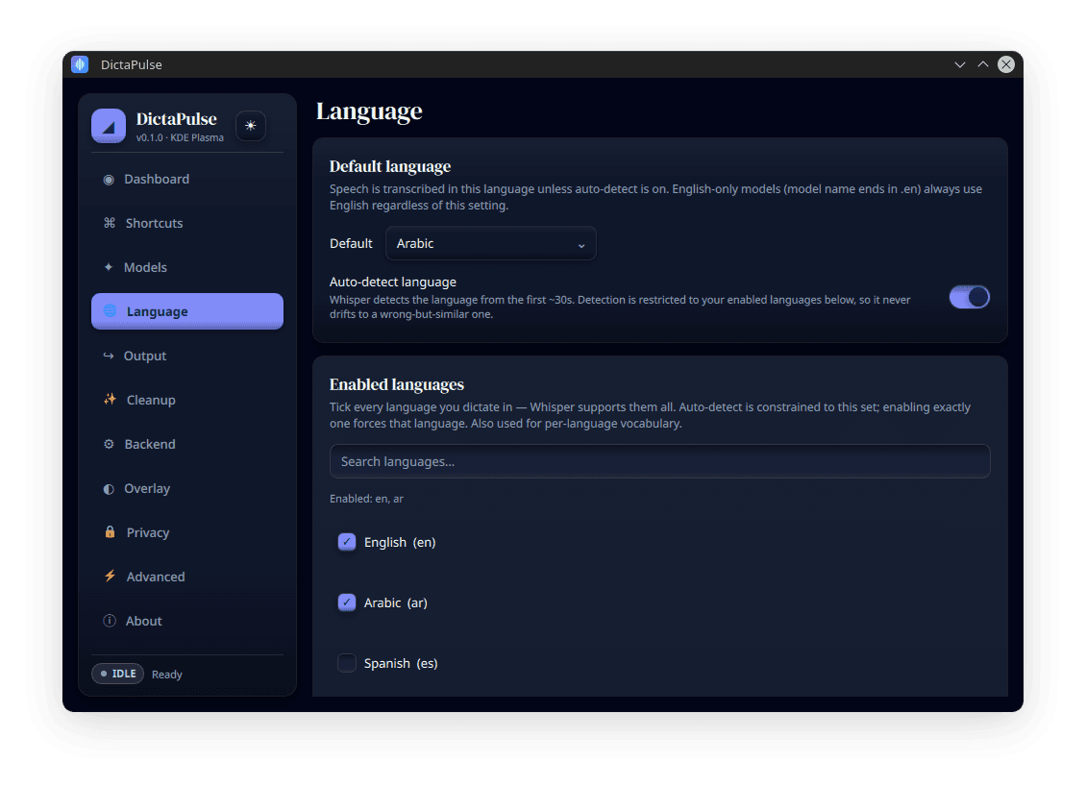The width and height of the screenshot is (1086, 786).
Task: Click the IDLE status badge
Action: pyautogui.click(x=118, y=674)
